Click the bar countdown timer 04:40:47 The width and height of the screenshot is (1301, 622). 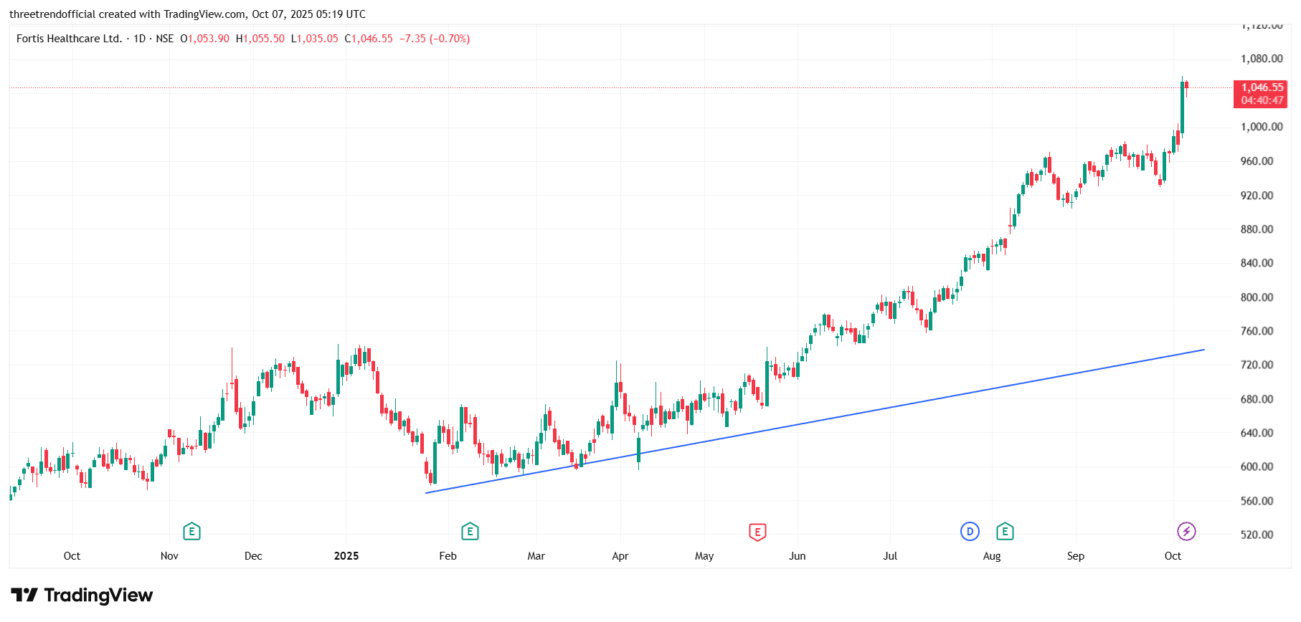[1262, 100]
